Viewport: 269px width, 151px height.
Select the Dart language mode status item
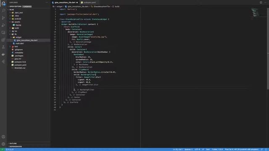click(x=208, y=149)
